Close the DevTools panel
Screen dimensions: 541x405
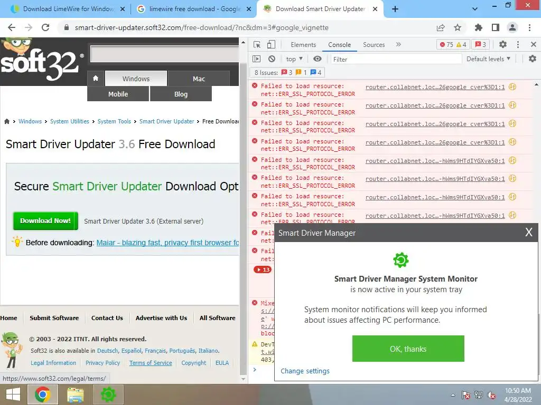[x=534, y=44]
